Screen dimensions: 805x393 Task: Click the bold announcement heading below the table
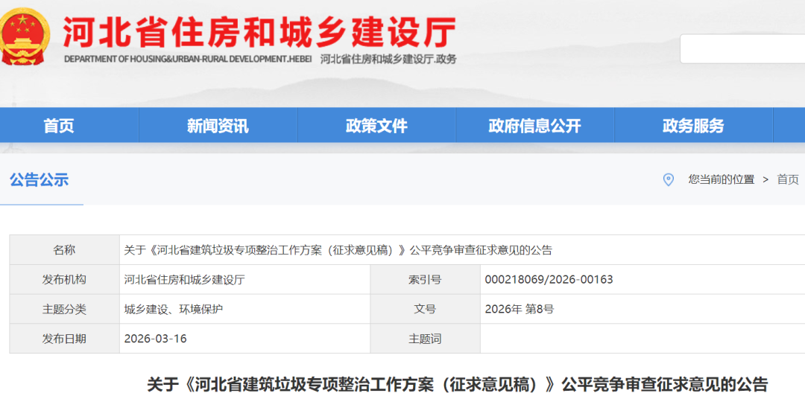[457, 384]
